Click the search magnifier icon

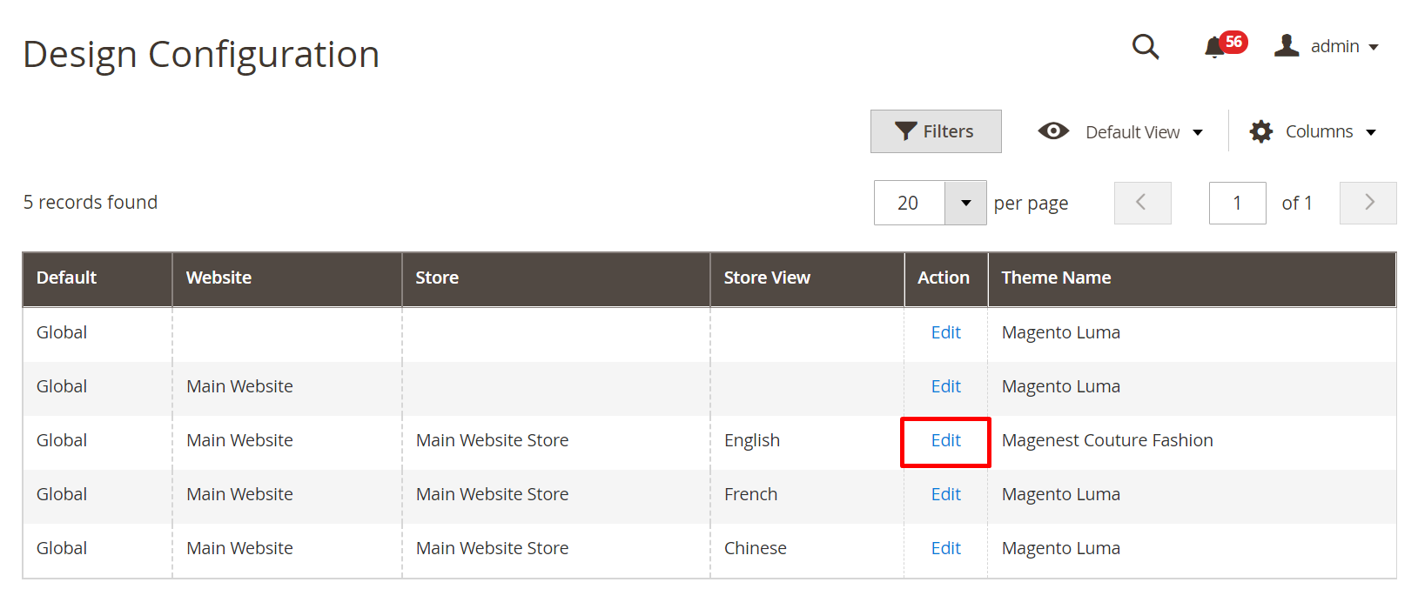[x=1145, y=46]
